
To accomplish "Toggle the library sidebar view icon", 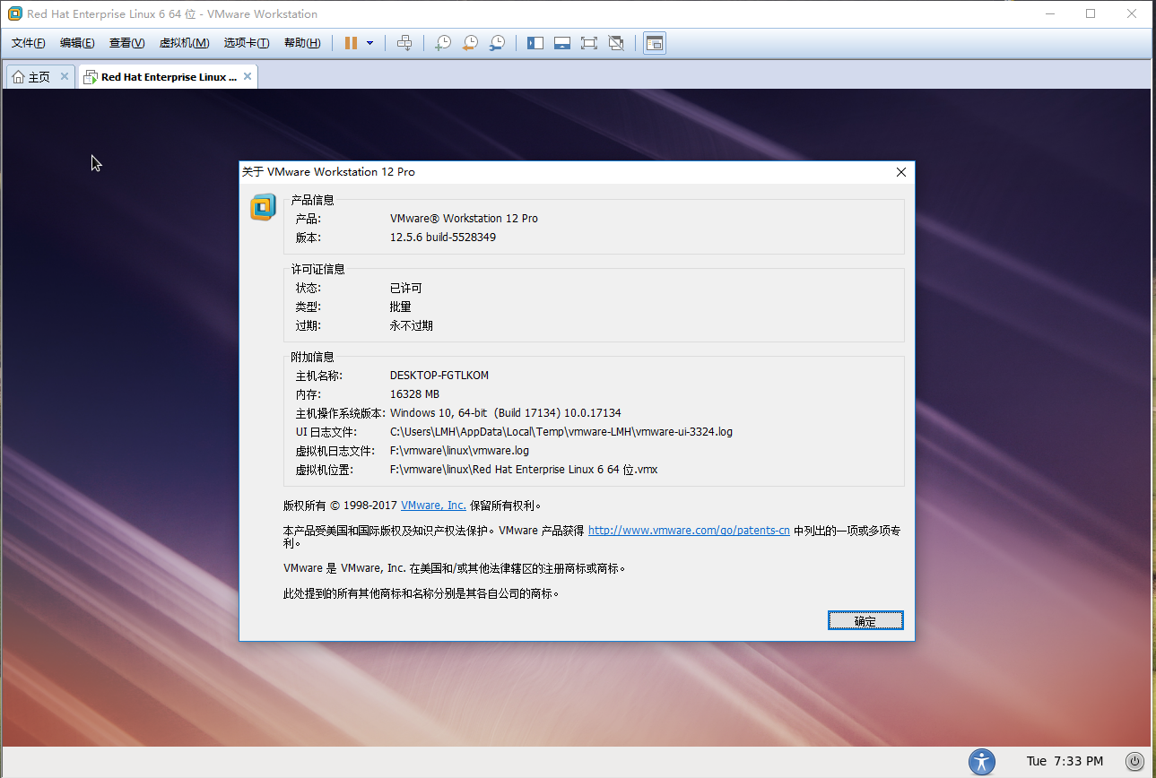I will pos(535,43).
